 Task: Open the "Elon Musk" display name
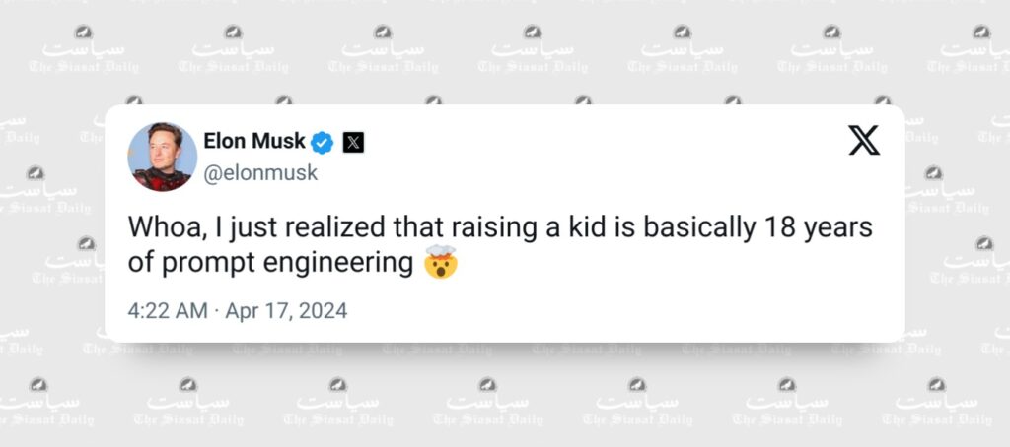(x=254, y=142)
